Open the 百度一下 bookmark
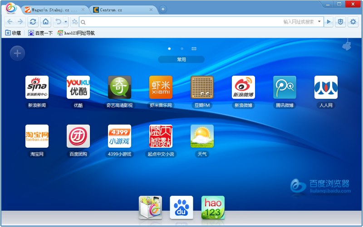The width and height of the screenshot is (363, 227). (40, 33)
